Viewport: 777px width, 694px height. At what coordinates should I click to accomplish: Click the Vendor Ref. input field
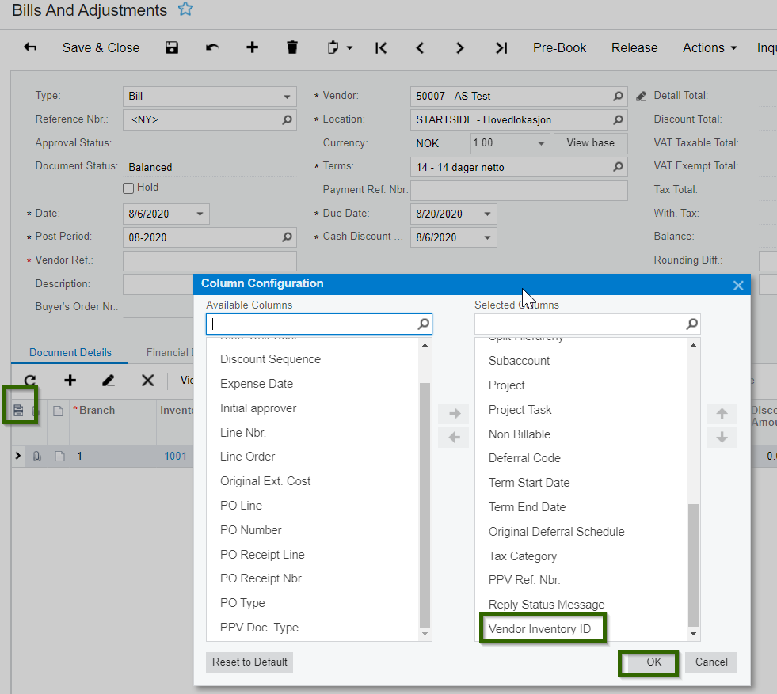pyautogui.click(x=210, y=261)
